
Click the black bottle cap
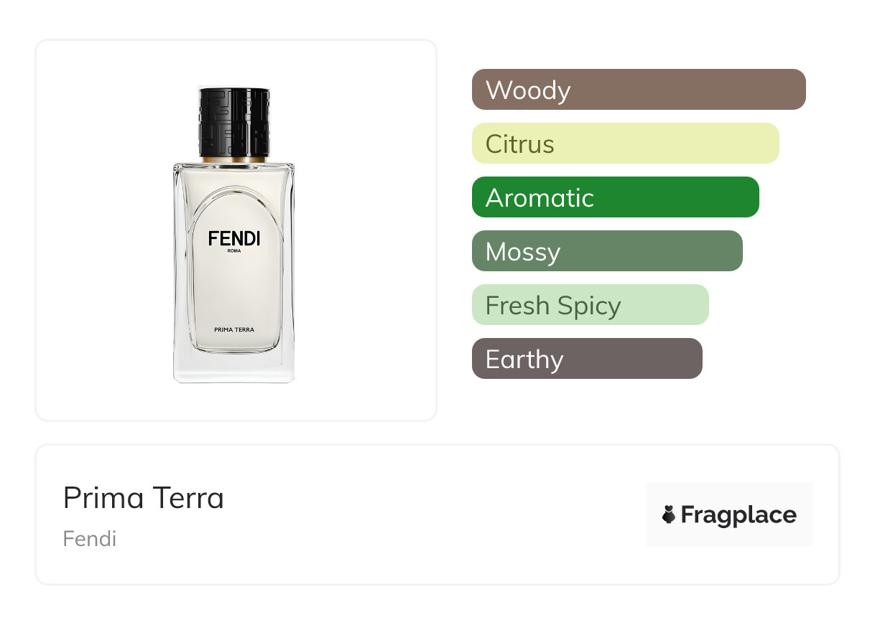[x=233, y=121]
